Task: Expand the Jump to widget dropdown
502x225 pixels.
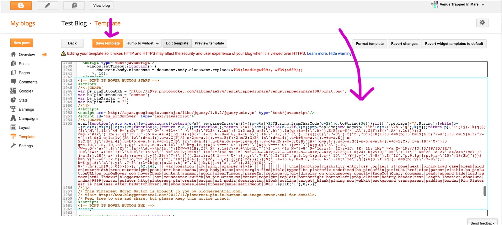Action: tap(143, 43)
